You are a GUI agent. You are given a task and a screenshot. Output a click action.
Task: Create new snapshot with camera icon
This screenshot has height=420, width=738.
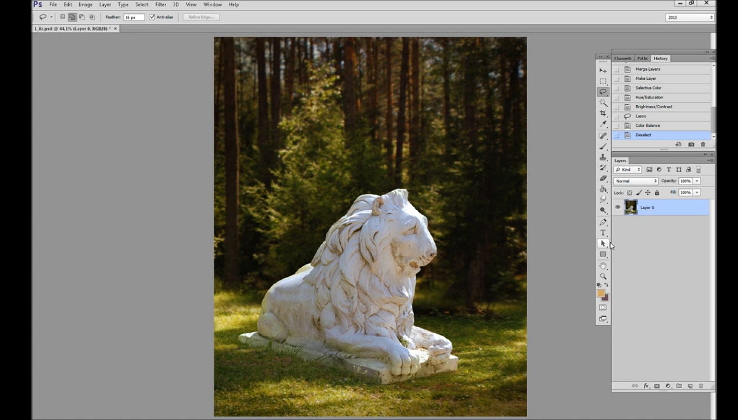click(691, 145)
